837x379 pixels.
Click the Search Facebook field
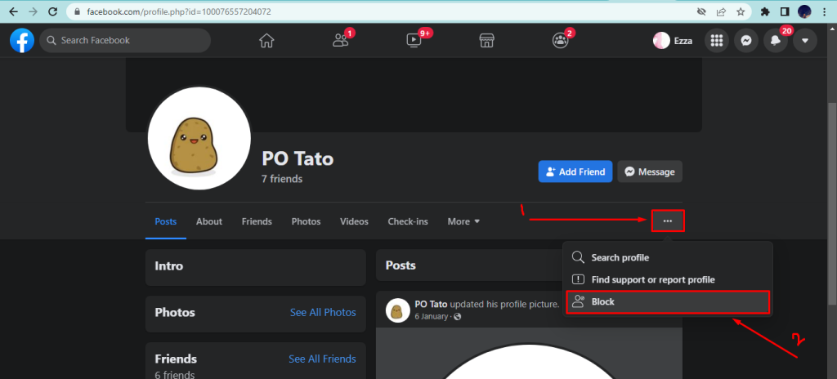tap(125, 41)
